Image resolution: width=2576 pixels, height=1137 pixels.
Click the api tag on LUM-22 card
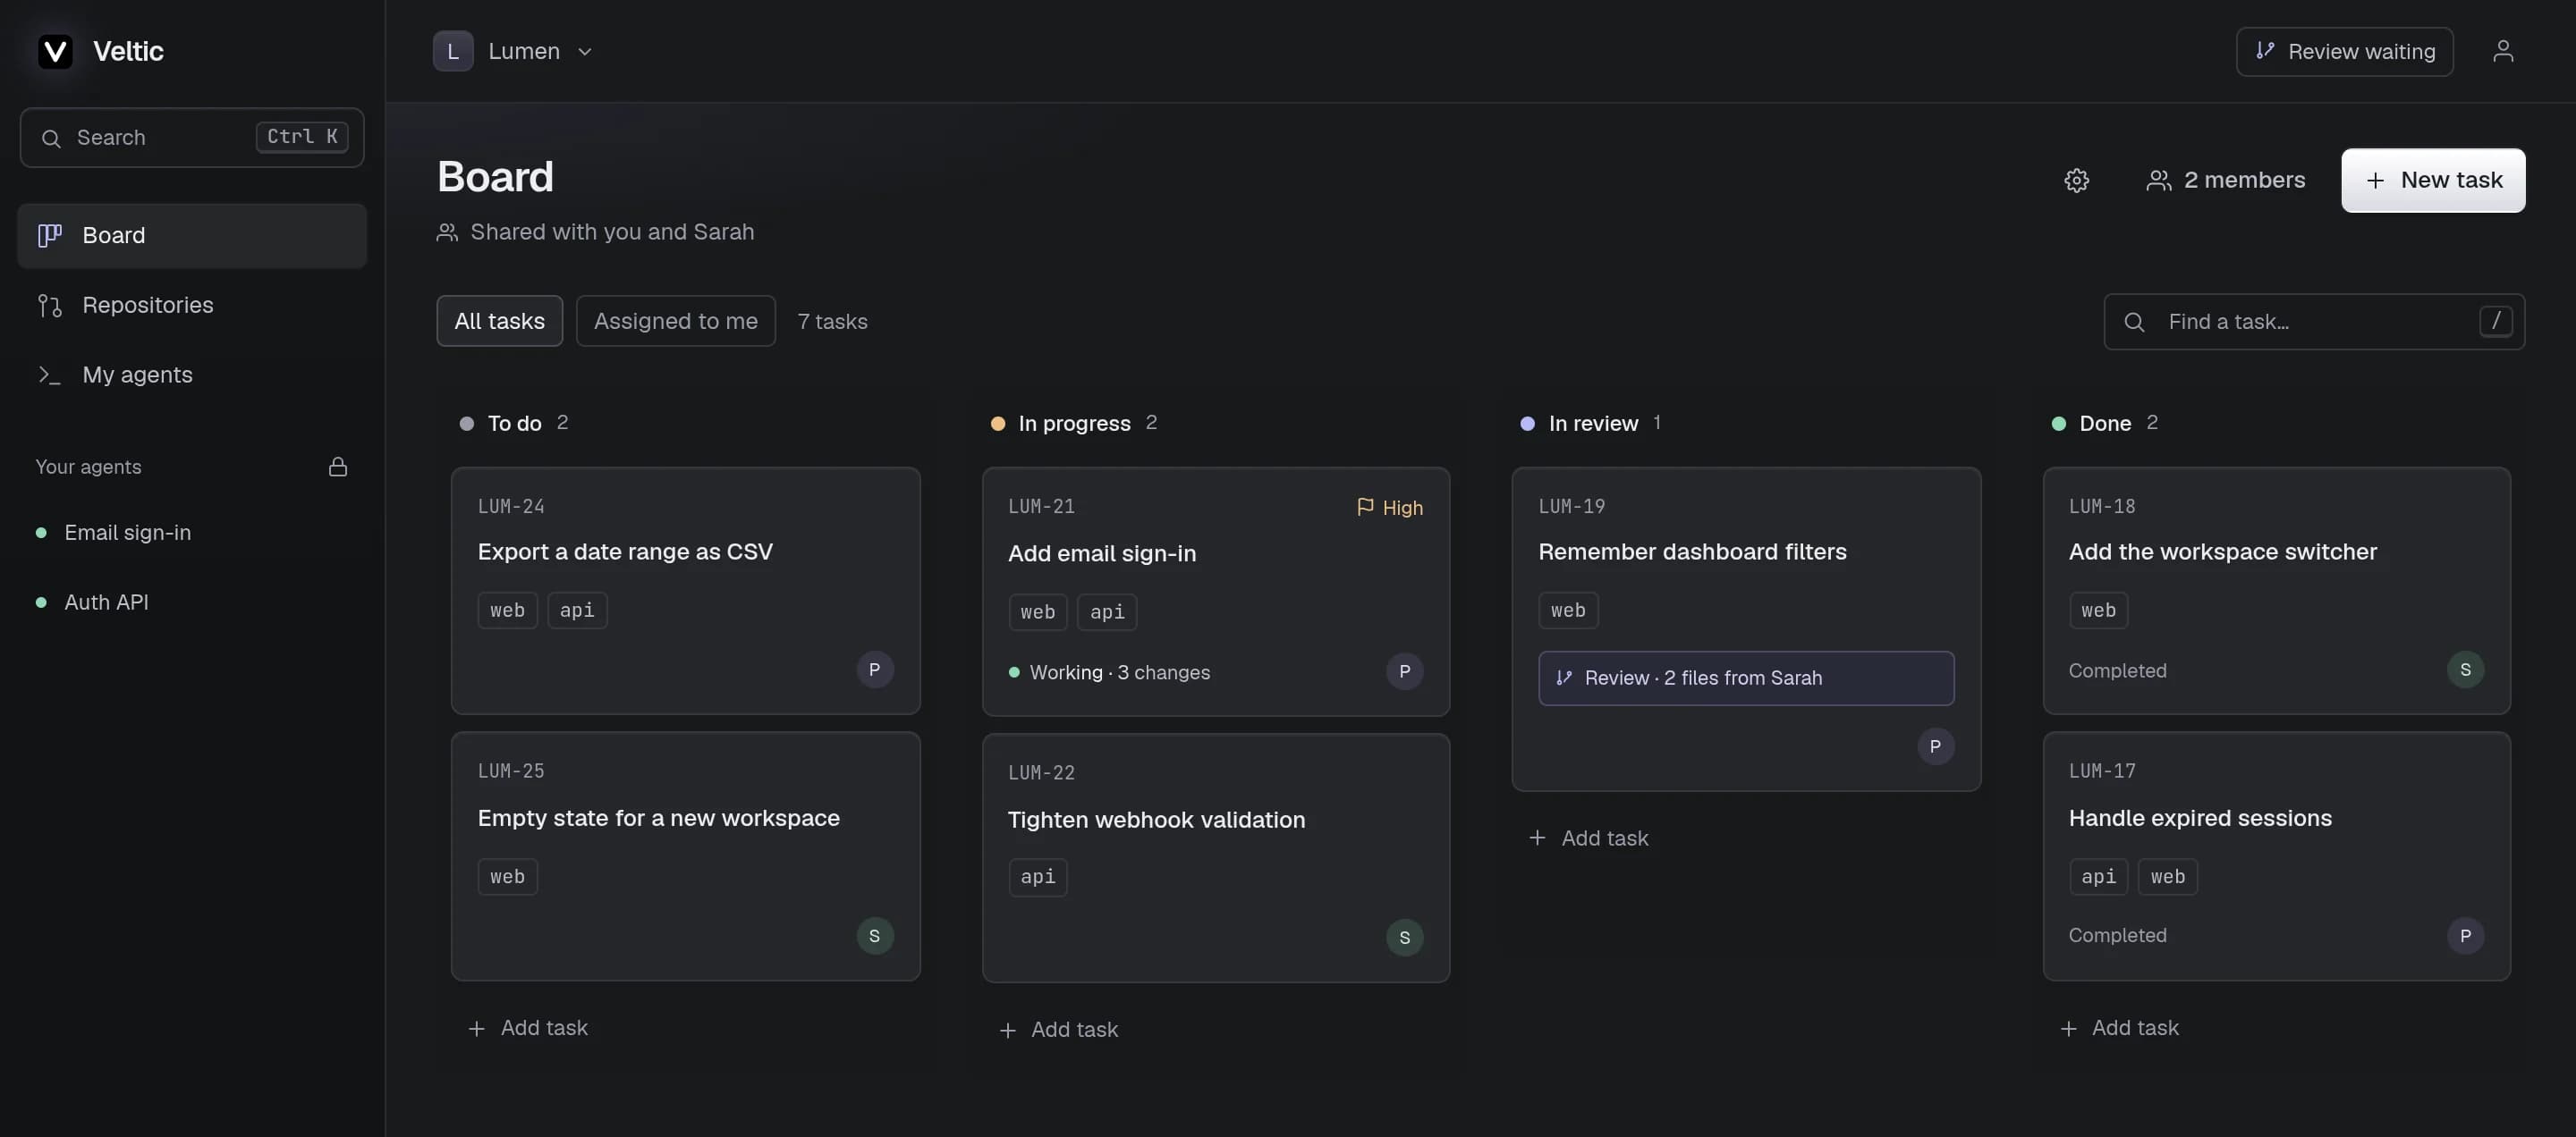pyautogui.click(x=1037, y=877)
